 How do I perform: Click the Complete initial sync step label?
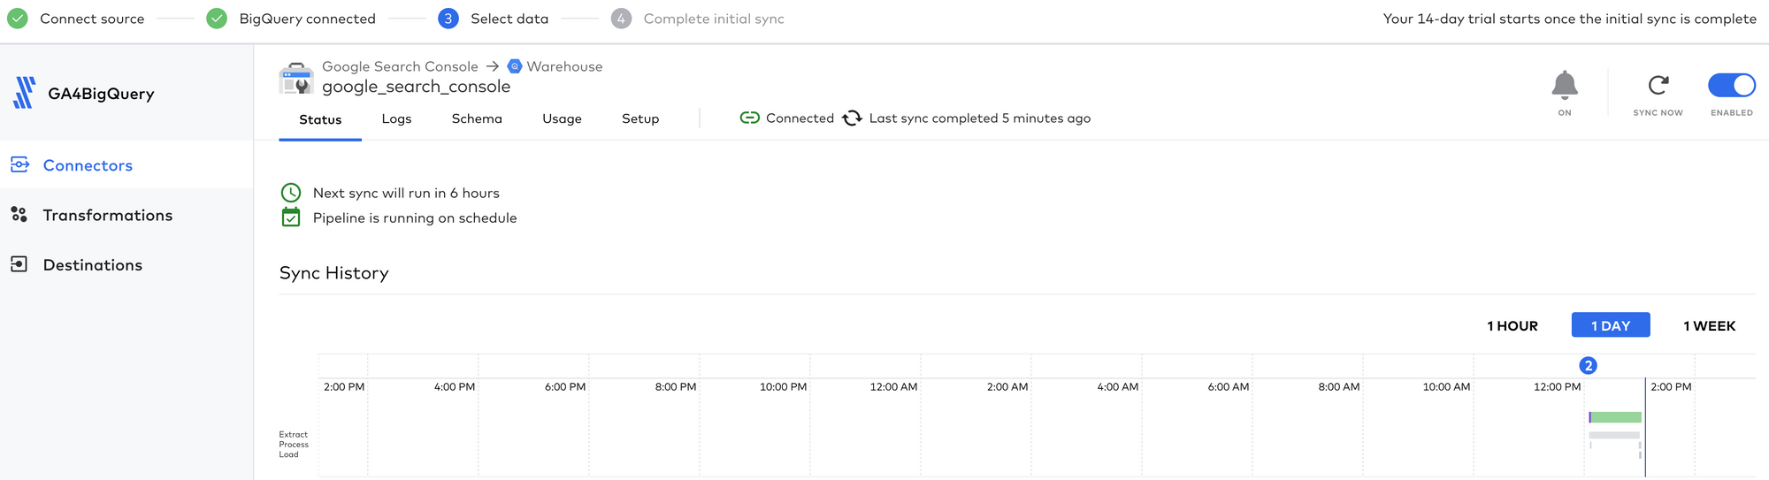pyautogui.click(x=714, y=19)
